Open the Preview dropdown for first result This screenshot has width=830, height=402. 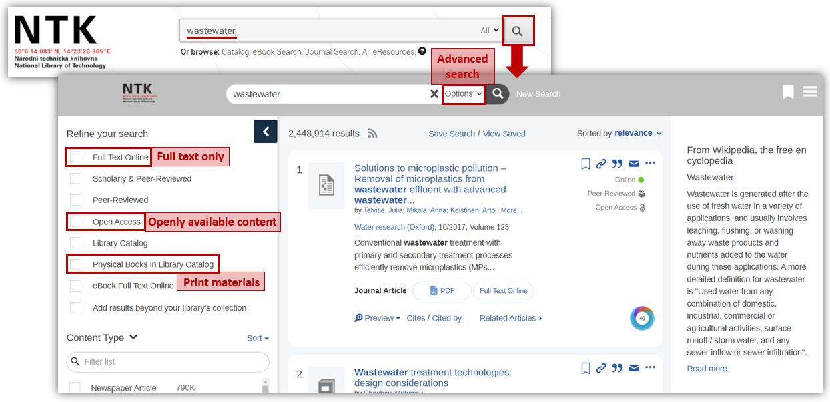click(x=378, y=318)
